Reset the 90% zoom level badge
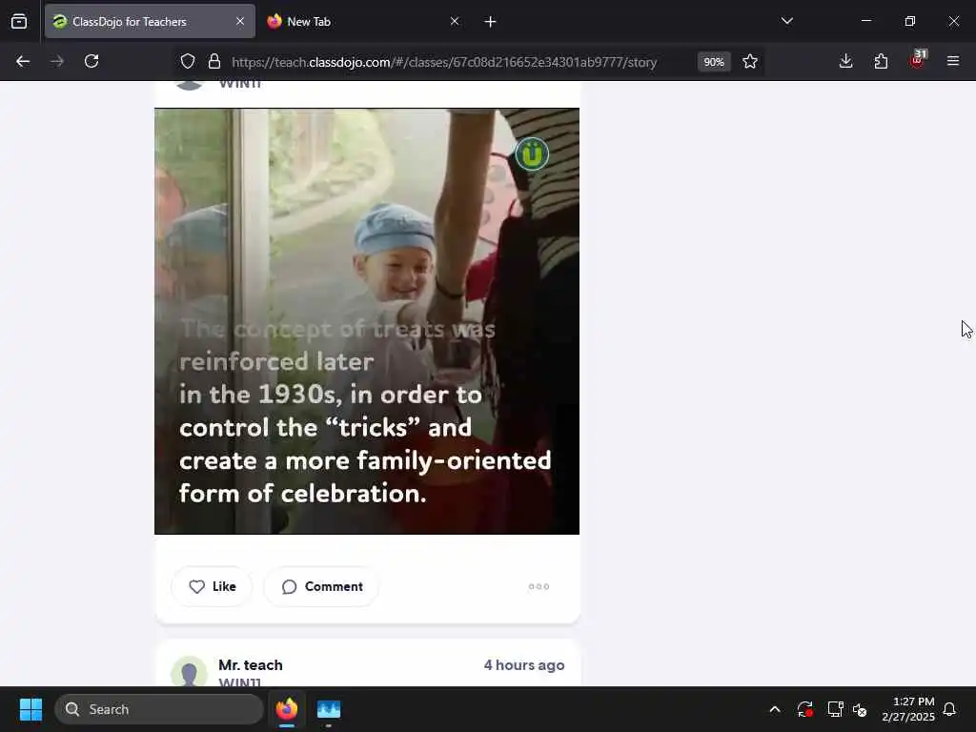The width and height of the screenshot is (976, 732). pos(713,62)
